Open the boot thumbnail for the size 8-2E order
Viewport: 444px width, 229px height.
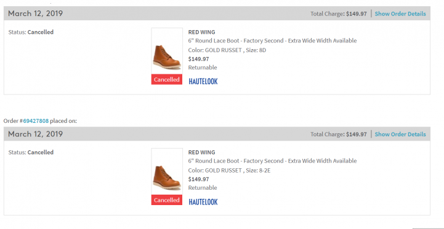167,171
